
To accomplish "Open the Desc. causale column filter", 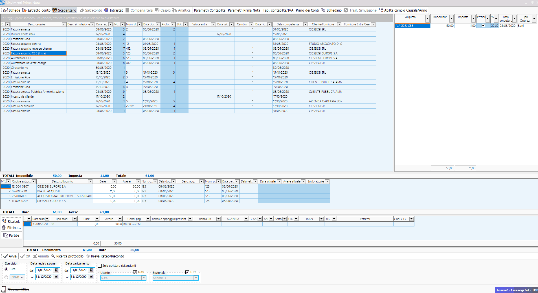I will click(64, 24).
